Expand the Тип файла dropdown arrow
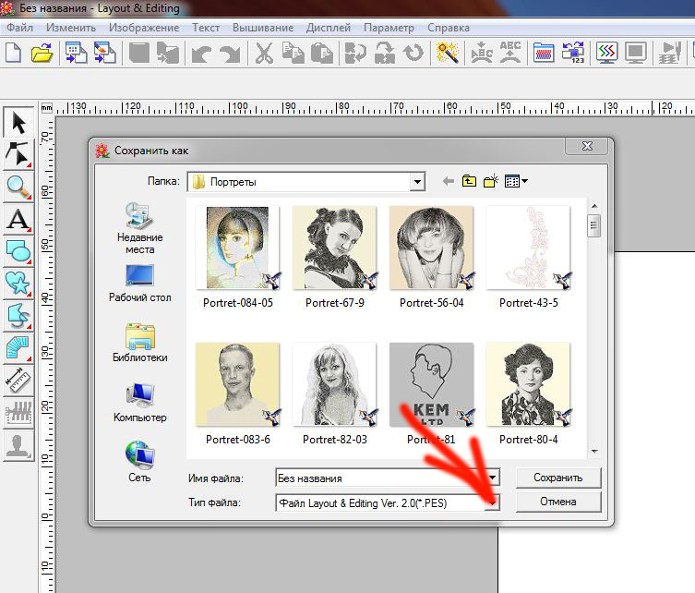 pyautogui.click(x=492, y=502)
